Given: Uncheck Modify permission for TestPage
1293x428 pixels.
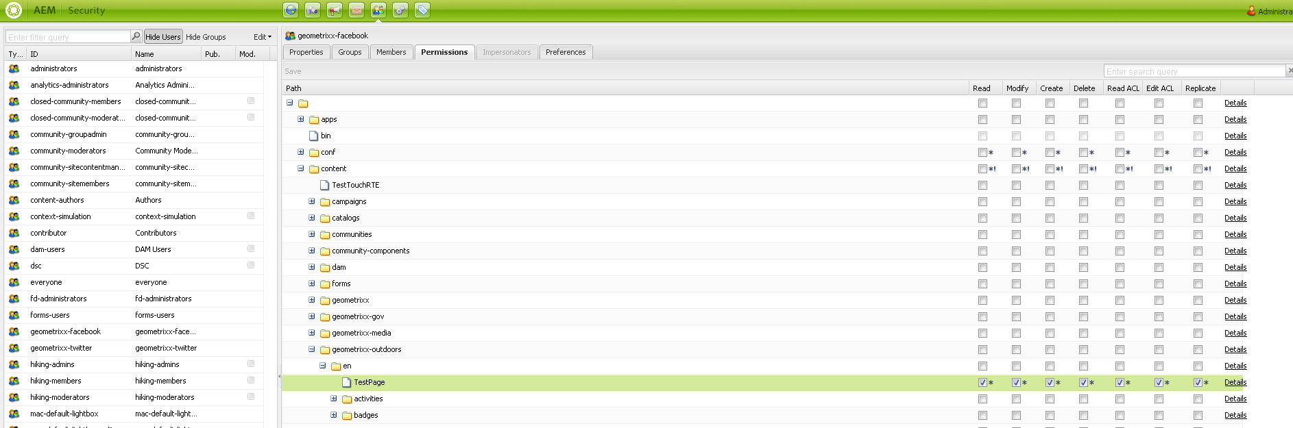Looking at the screenshot, I should [x=1016, y=382].
